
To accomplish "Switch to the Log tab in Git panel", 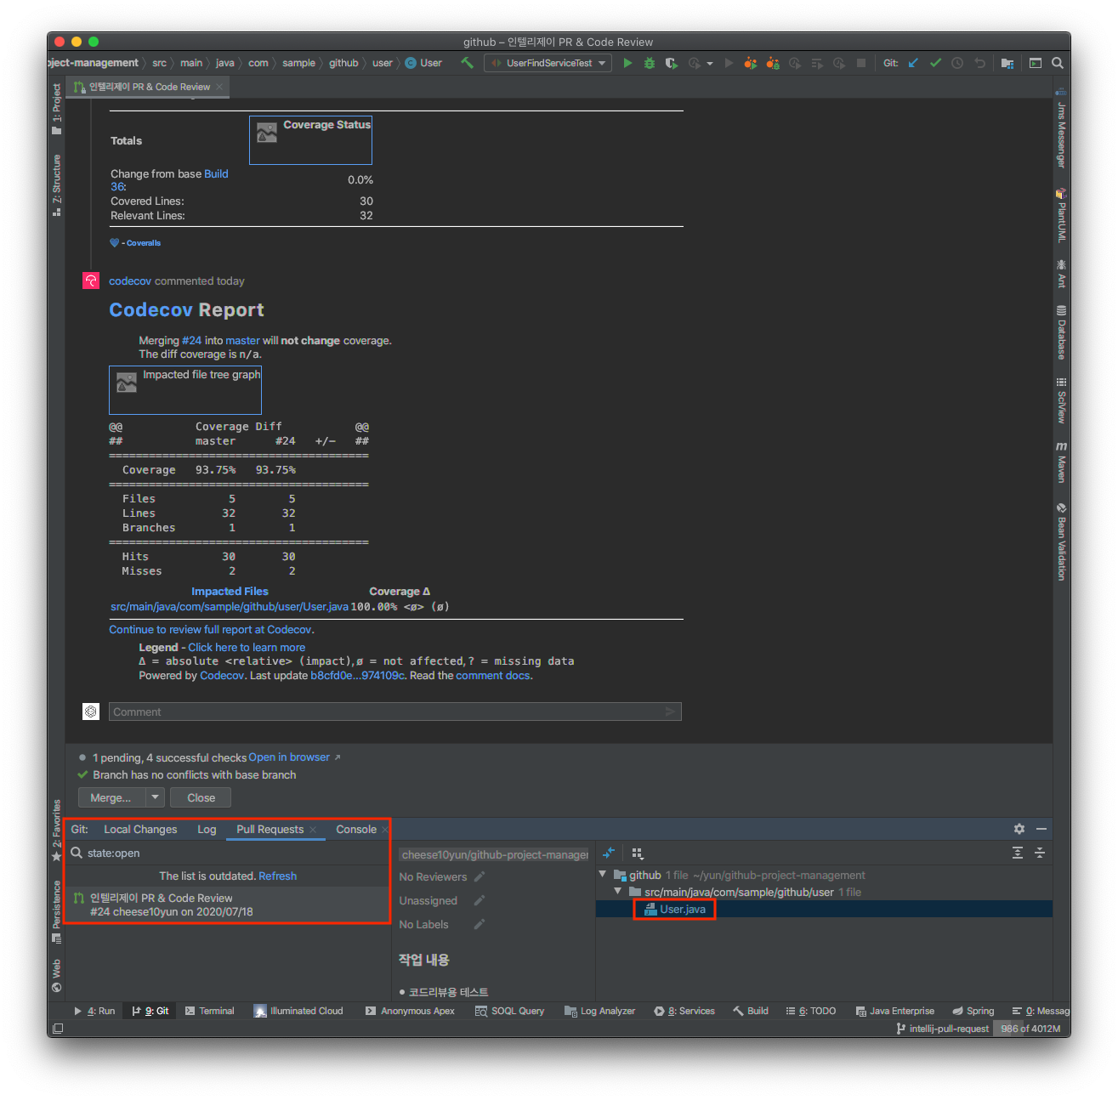I will (207, 830).
